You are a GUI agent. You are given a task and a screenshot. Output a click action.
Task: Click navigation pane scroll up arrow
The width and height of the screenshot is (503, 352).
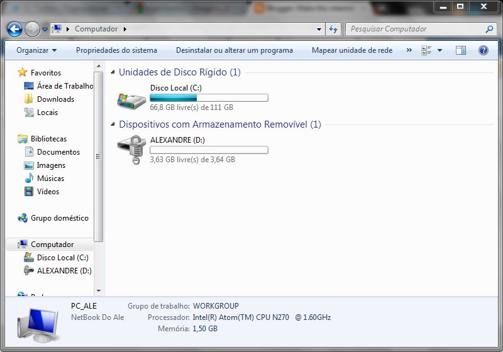click(99, 66)
